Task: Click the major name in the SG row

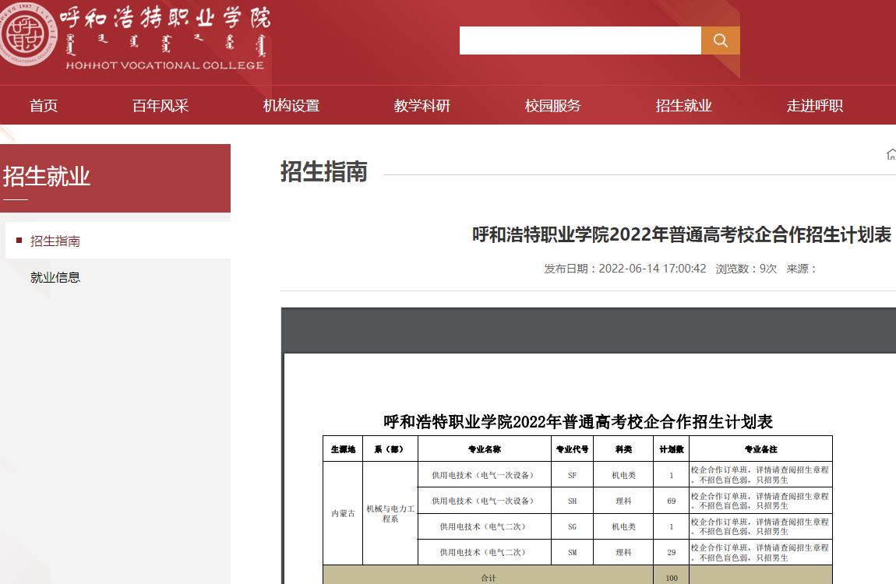Action: point(485,526)
